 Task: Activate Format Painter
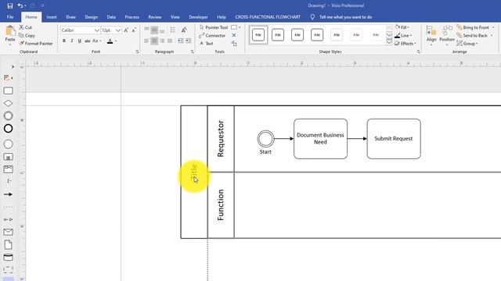(36, 44)
